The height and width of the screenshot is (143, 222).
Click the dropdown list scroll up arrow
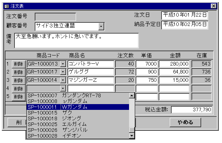click(x=132, y=95)
